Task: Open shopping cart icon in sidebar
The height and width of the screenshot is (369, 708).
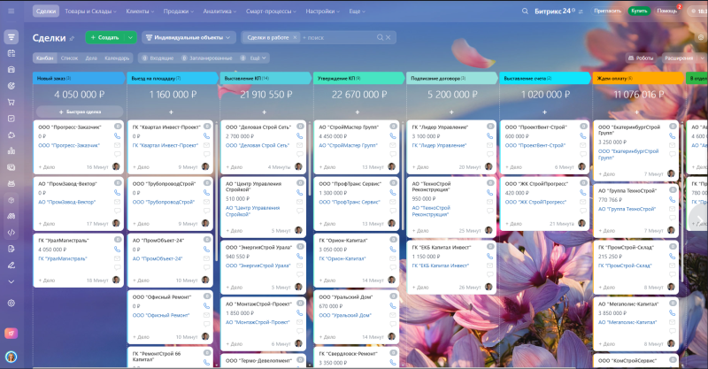Action: coord(12,102)
